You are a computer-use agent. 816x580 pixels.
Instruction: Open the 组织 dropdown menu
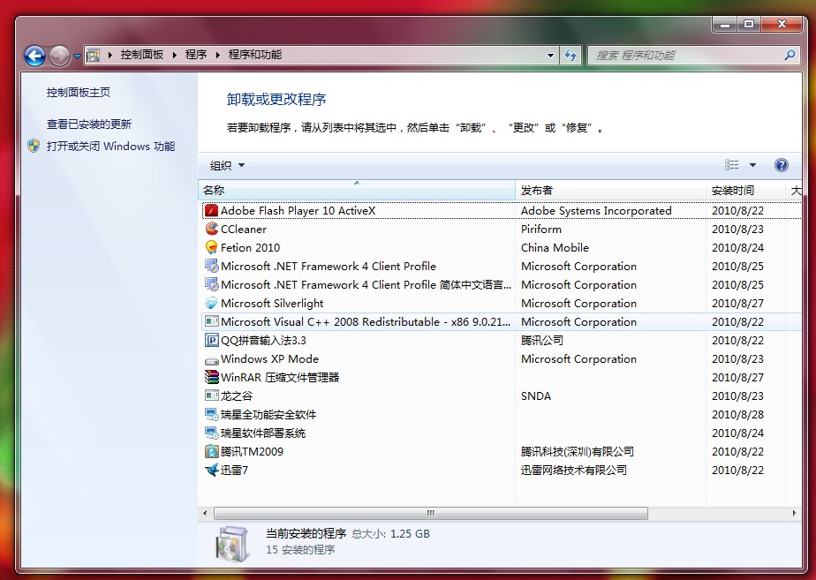tap(227, 165)
